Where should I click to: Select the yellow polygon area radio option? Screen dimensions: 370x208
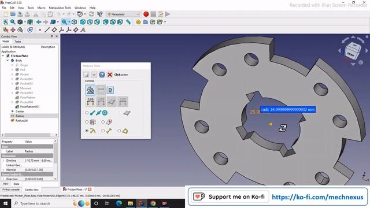coord(119,131)
